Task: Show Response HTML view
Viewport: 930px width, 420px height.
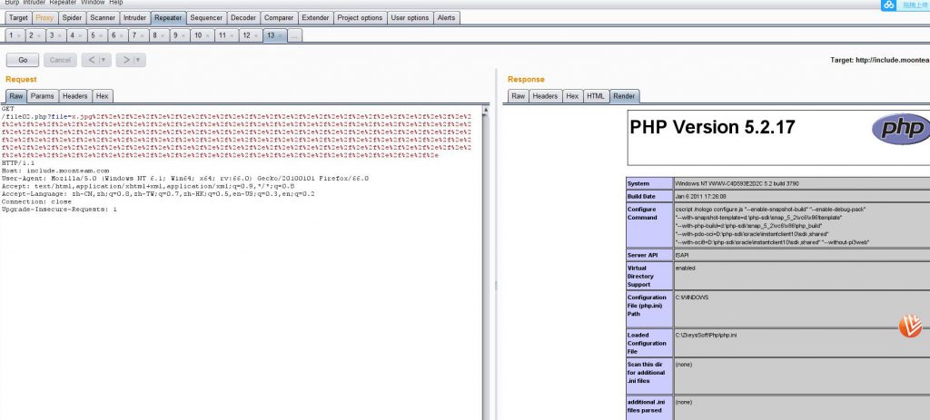Action: pos(596,96)
